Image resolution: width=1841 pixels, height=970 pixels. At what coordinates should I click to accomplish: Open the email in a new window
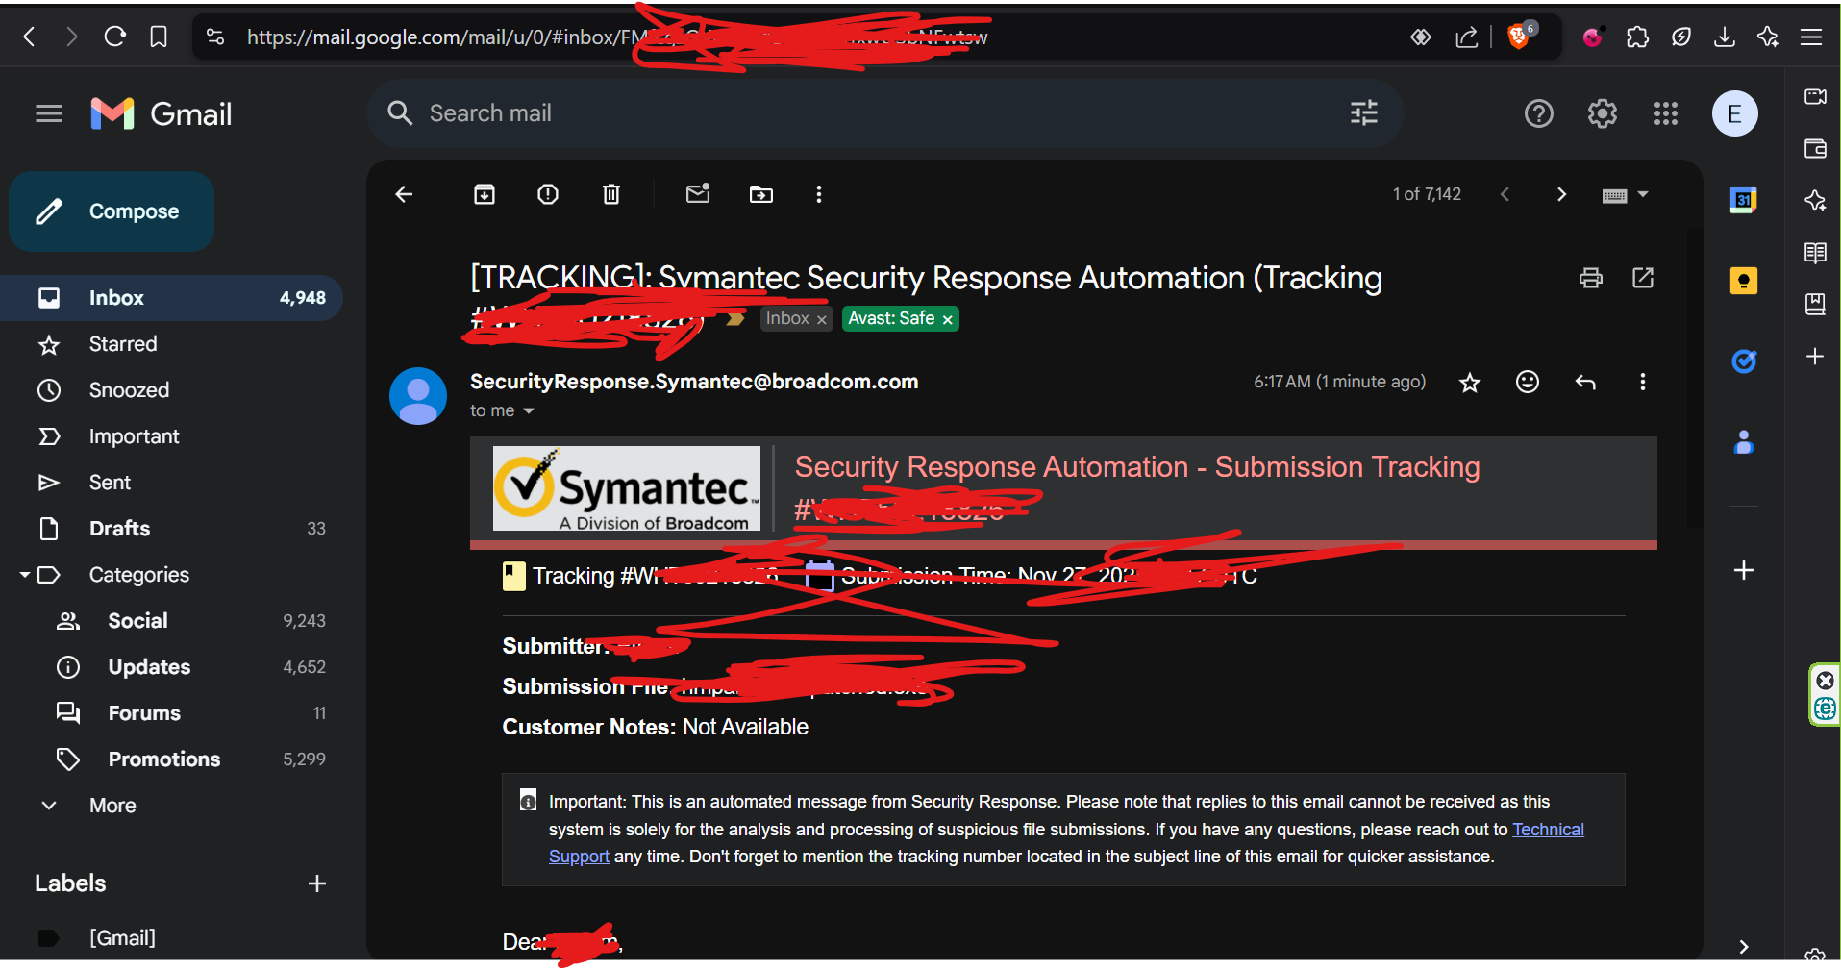(1643, 278)
